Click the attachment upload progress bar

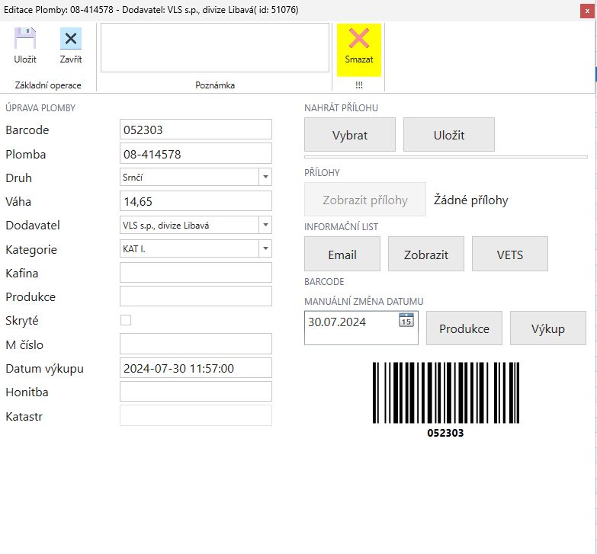[x=446, y=157]
